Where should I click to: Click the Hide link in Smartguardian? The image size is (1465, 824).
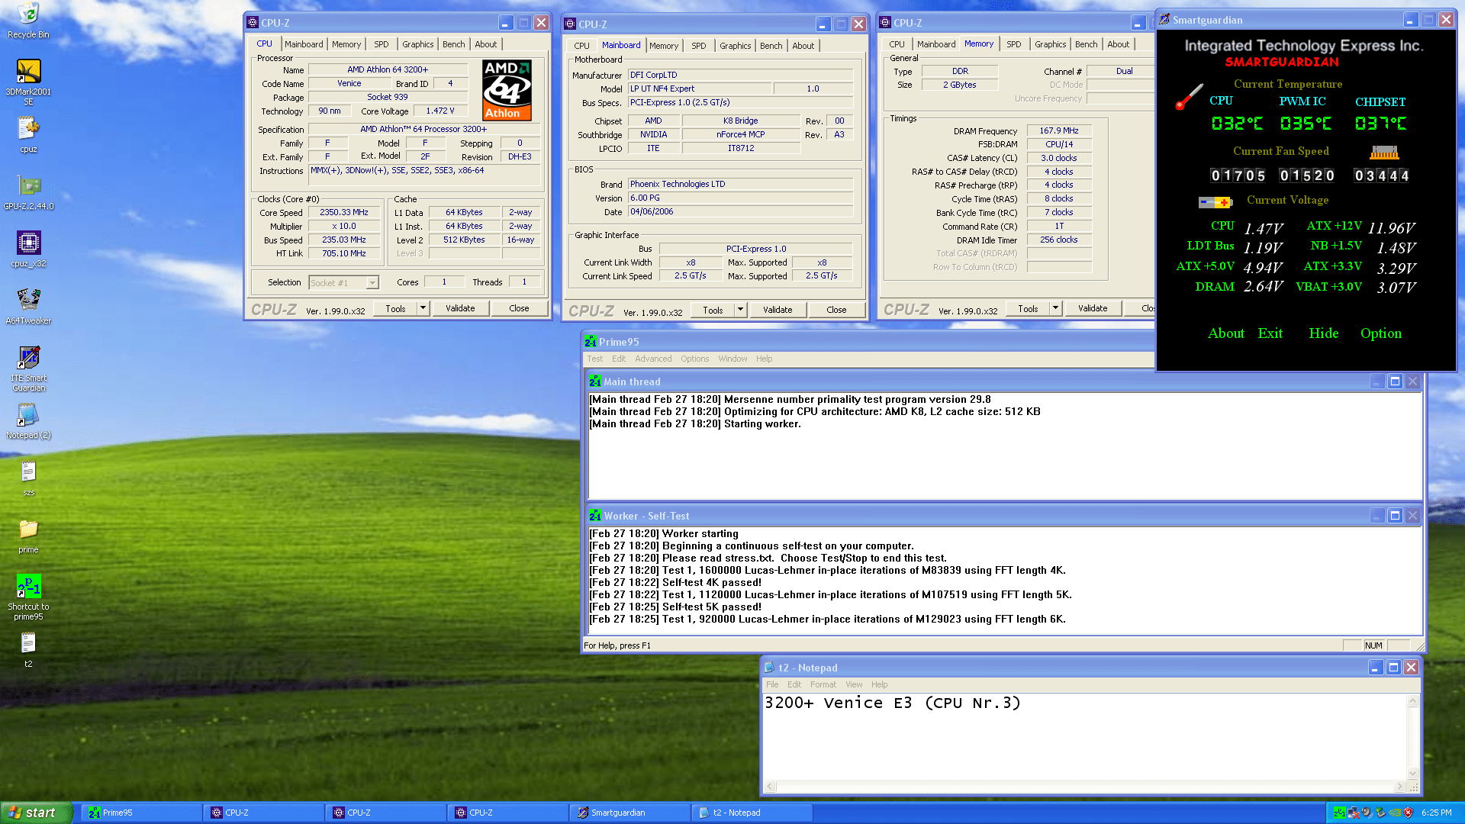(1323, 333)
